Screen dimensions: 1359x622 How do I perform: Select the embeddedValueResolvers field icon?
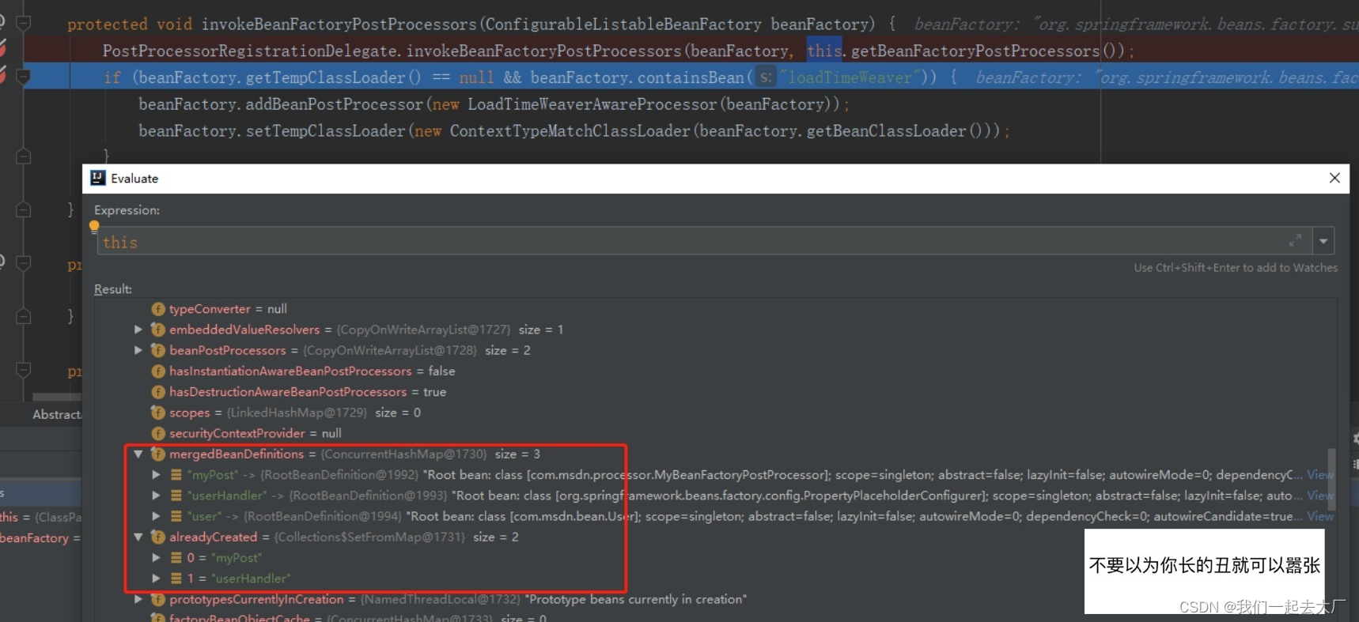click(158, 330)
